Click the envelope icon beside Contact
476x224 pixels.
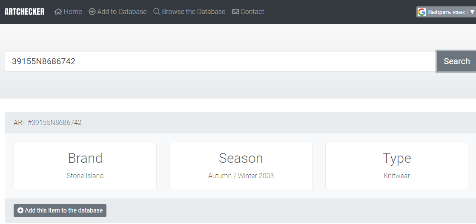[235, 12]
